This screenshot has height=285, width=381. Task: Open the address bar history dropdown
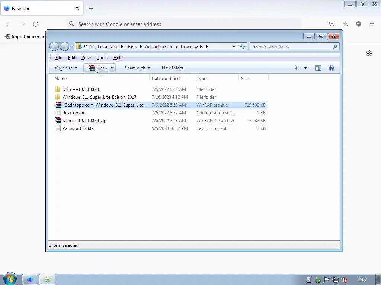pos(234,46)
